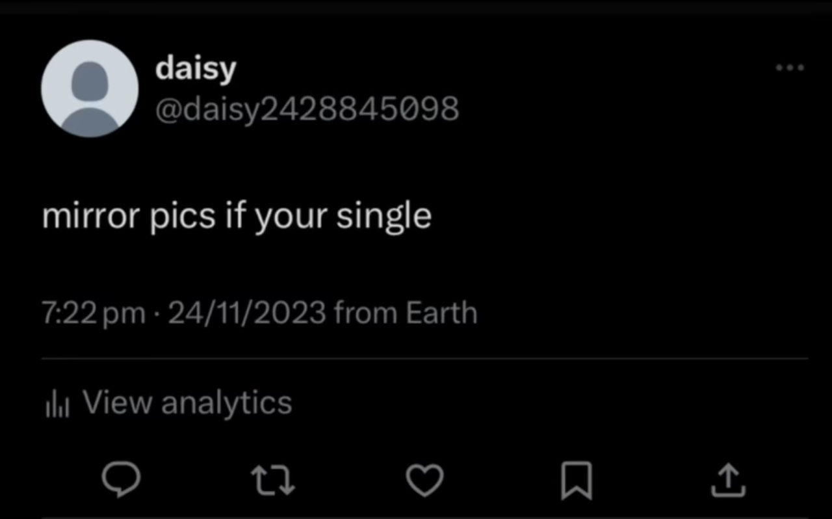Expand the three-dot more options menu
This screenshot has height=519, width=832.
(791, 67)
